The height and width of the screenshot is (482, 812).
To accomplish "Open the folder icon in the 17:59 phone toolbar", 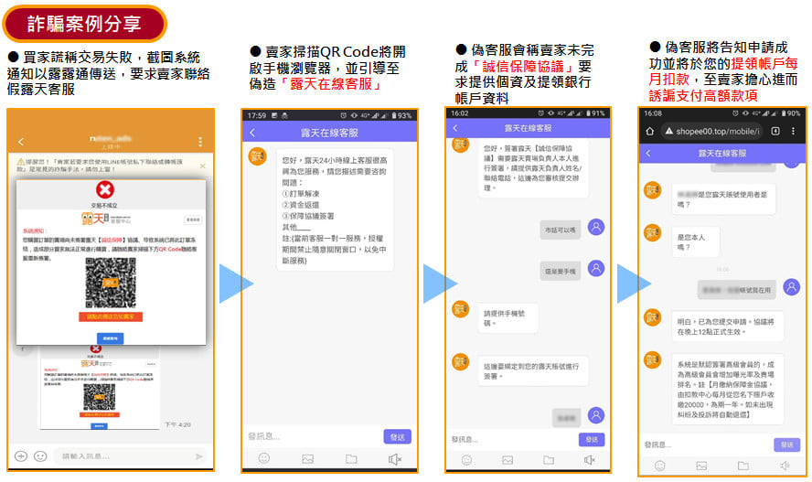I will point(351,458).
